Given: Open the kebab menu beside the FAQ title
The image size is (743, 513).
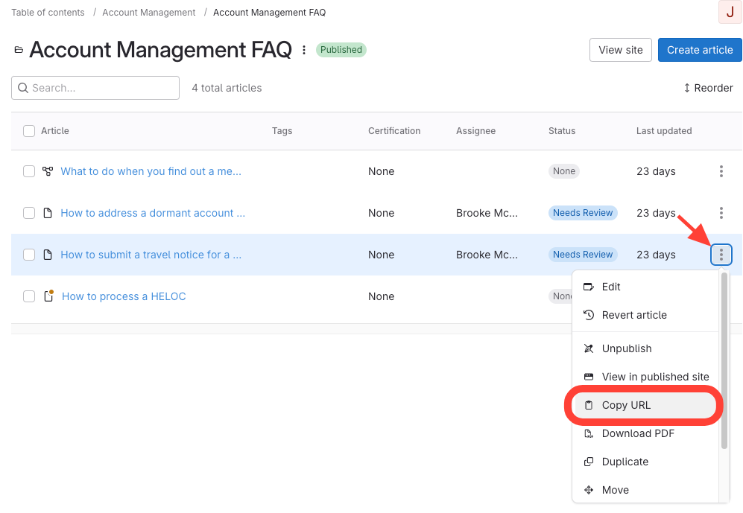Looking at the screenshot, I should [x=304, y=50].
